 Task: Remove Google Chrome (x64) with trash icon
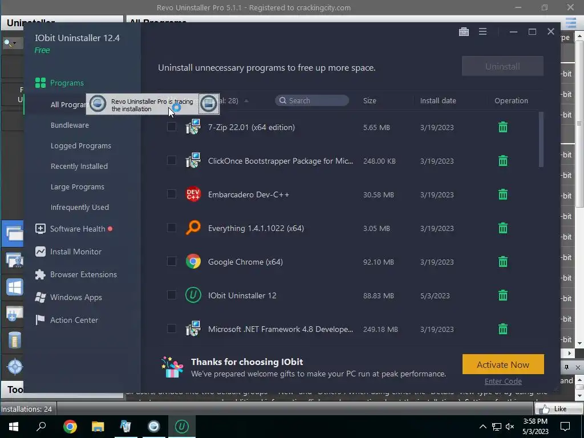point(503,261)
